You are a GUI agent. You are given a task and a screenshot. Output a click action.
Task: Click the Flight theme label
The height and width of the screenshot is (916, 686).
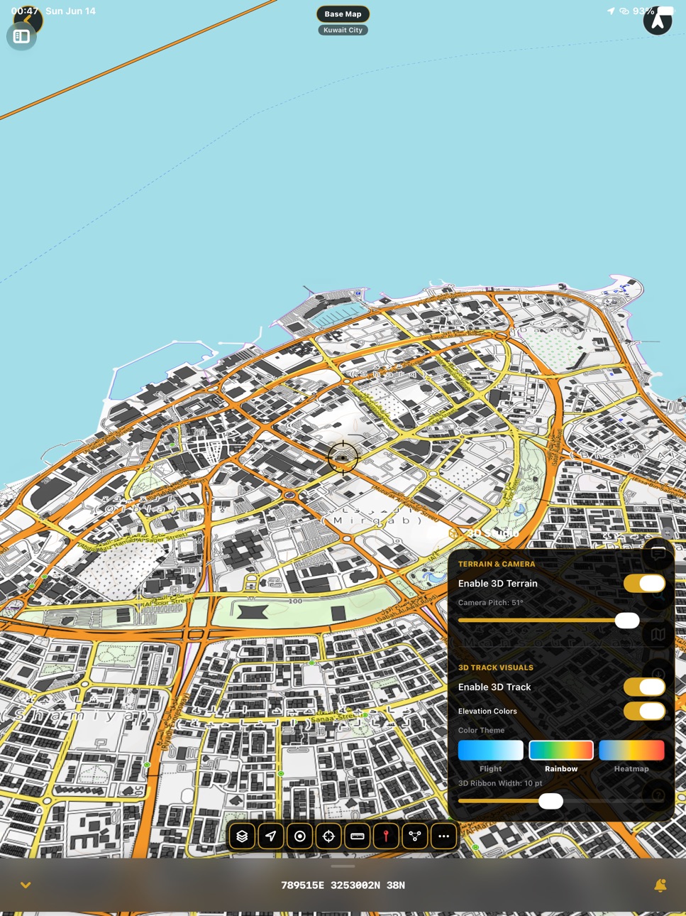(491, 769)
